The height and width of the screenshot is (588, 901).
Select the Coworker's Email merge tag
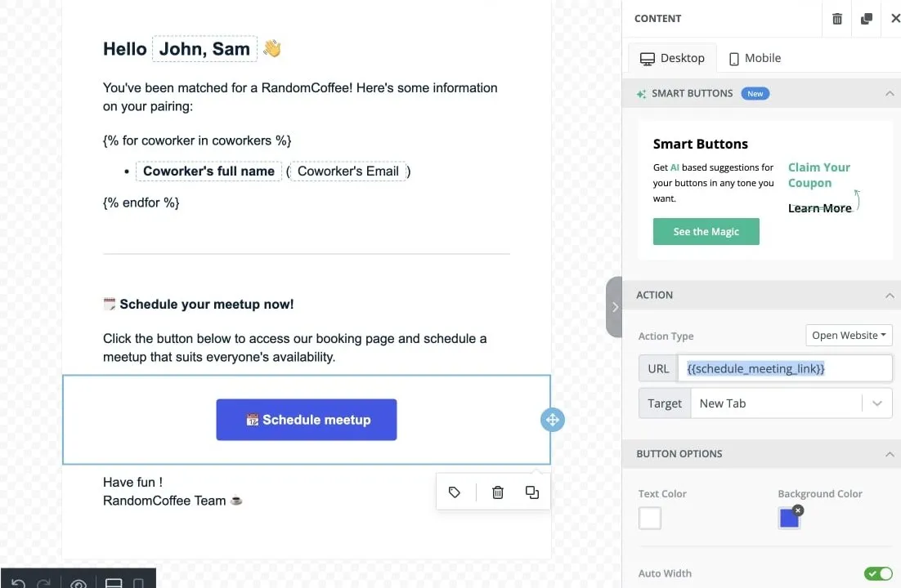(348, 171)
